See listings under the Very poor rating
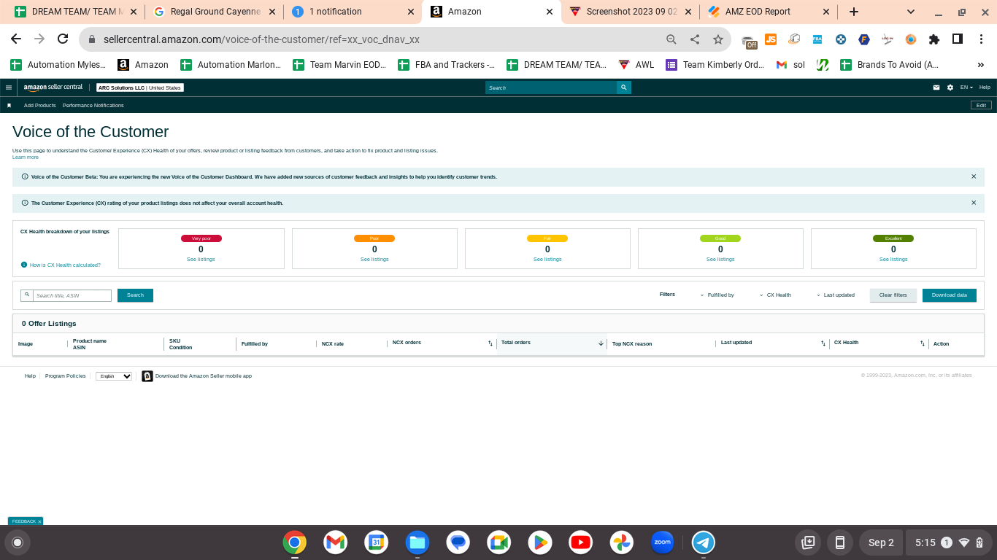Viewport: 997px width, 560px height. [201, 260]
